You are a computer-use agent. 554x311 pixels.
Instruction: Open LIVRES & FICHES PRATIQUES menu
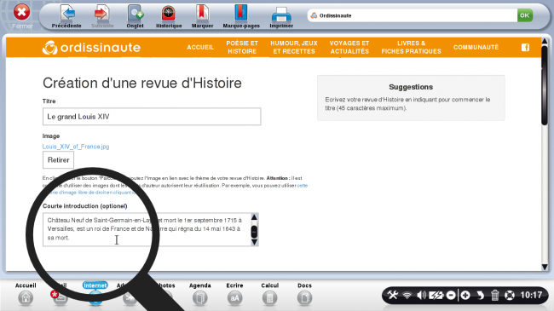pos(412,48)
